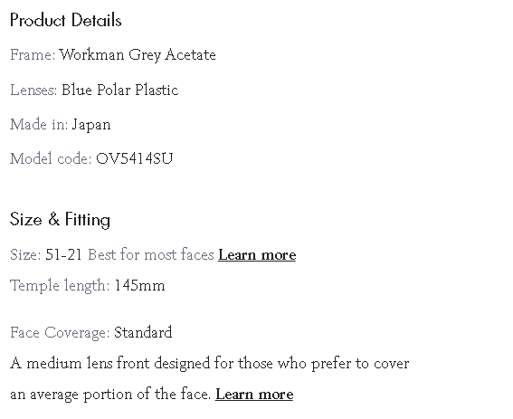Click the Model code: label

[51, 158]
